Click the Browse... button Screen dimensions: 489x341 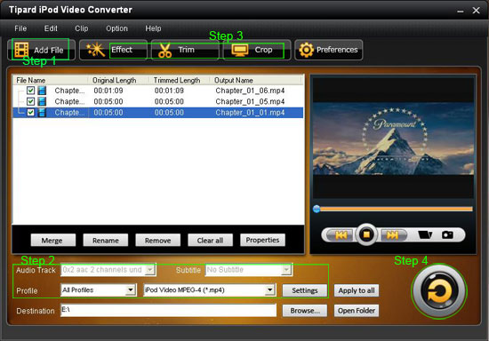(305, 311)
